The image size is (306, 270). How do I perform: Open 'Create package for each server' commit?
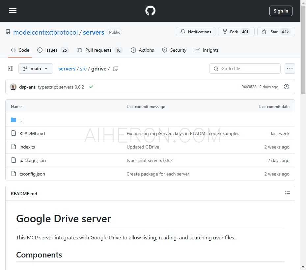(x=158, y=174)
